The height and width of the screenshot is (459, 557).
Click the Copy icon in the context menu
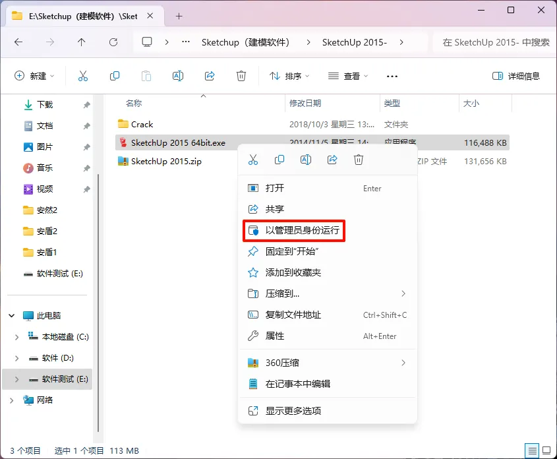[x=279, y=160]
